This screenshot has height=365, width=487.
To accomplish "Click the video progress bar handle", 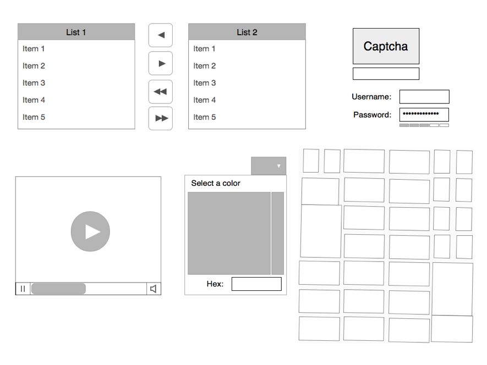I will pyautogui.click(x=58, y=289).
